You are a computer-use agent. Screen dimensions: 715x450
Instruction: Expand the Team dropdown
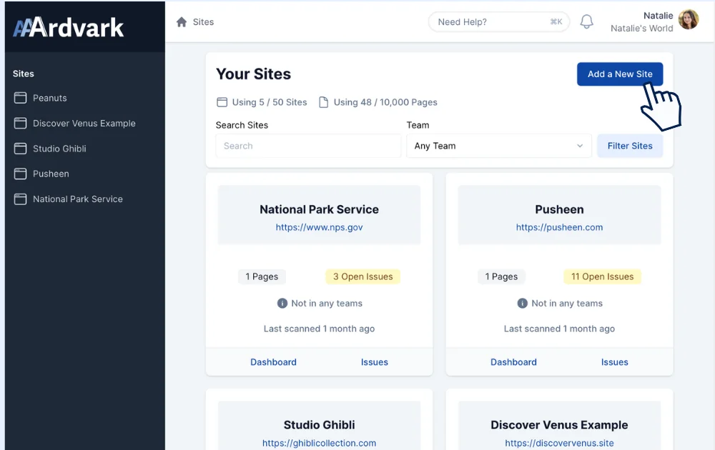498,146
